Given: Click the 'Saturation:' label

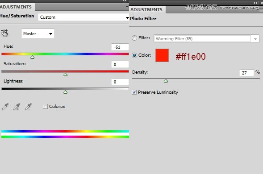Looking at the screenshot, I should tap(15, 64).
